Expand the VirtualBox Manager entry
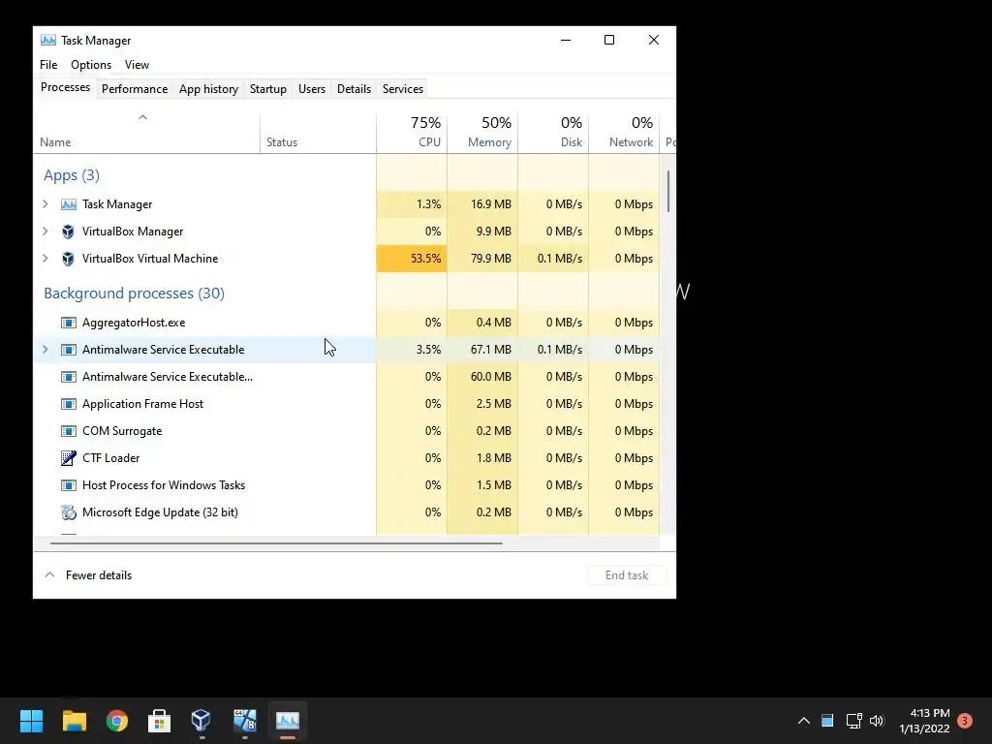992x744 pixels. pos(45,232)
